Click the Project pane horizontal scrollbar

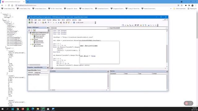(x=38, y=65)
